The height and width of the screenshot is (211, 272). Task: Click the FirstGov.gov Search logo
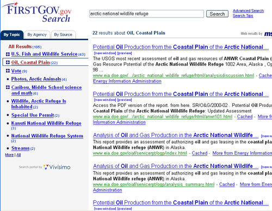(37, 13)
